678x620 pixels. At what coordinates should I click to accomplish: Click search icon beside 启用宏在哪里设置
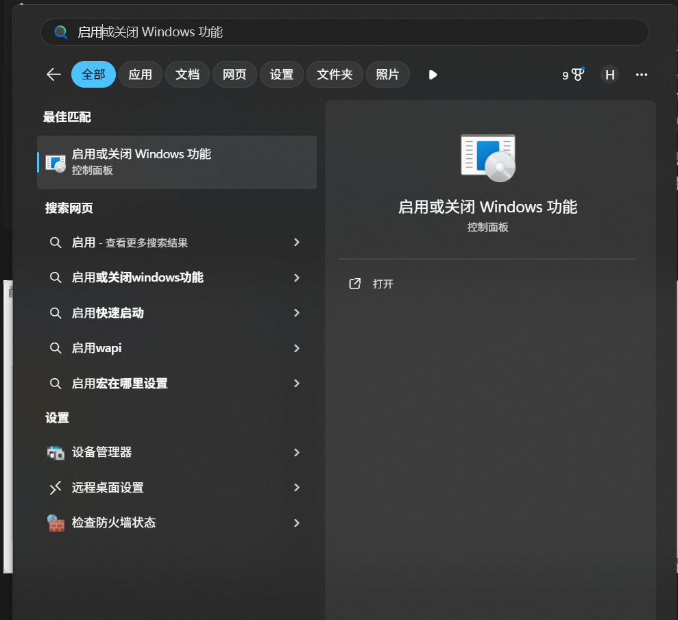click(56, 383)
